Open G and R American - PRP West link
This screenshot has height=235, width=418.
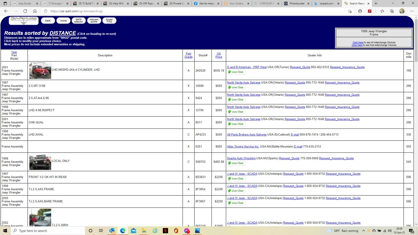coord(247,67)
